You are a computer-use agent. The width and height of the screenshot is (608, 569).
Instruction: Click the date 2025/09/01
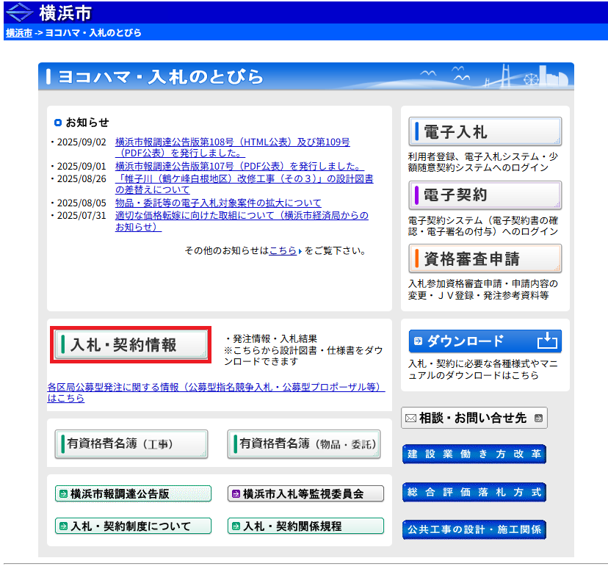82,166
